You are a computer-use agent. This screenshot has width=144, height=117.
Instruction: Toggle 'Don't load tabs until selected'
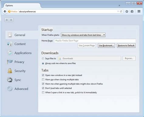click(43, 88)
